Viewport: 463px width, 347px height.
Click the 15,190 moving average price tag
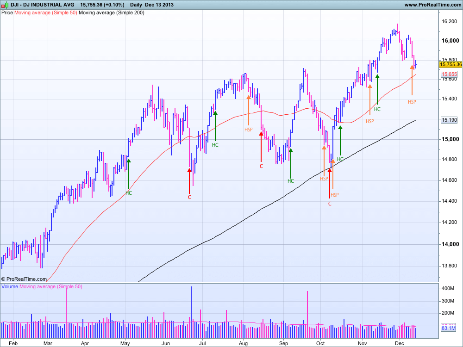(449, 120)
